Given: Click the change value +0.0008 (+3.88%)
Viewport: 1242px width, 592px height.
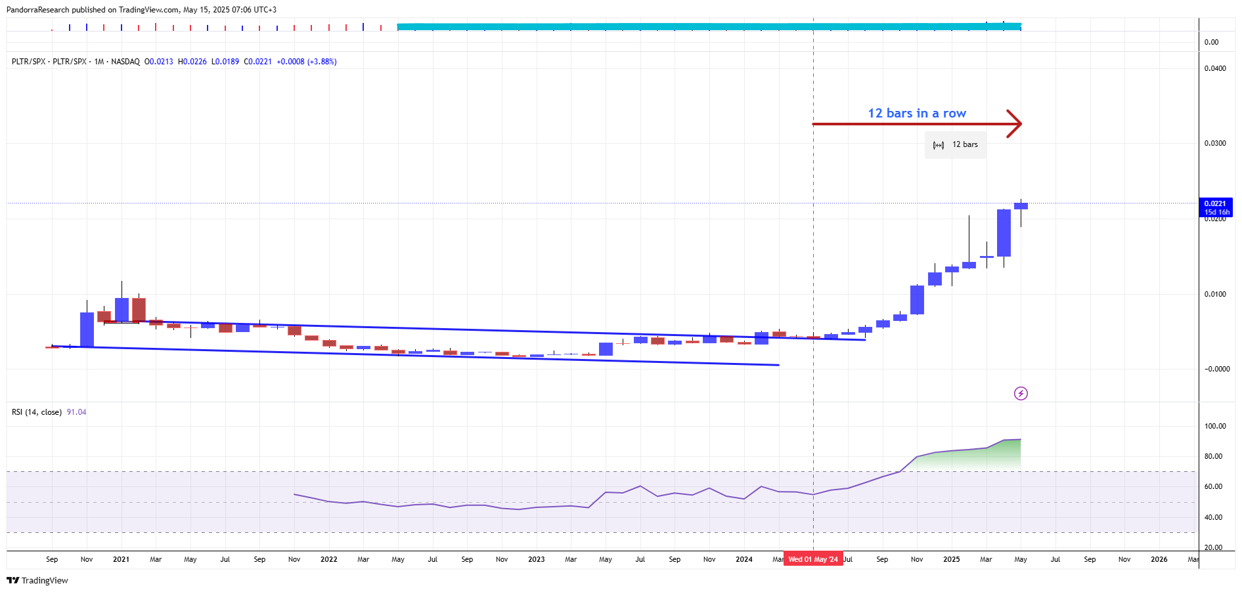Looking at the screenshot, I should 307,62.
